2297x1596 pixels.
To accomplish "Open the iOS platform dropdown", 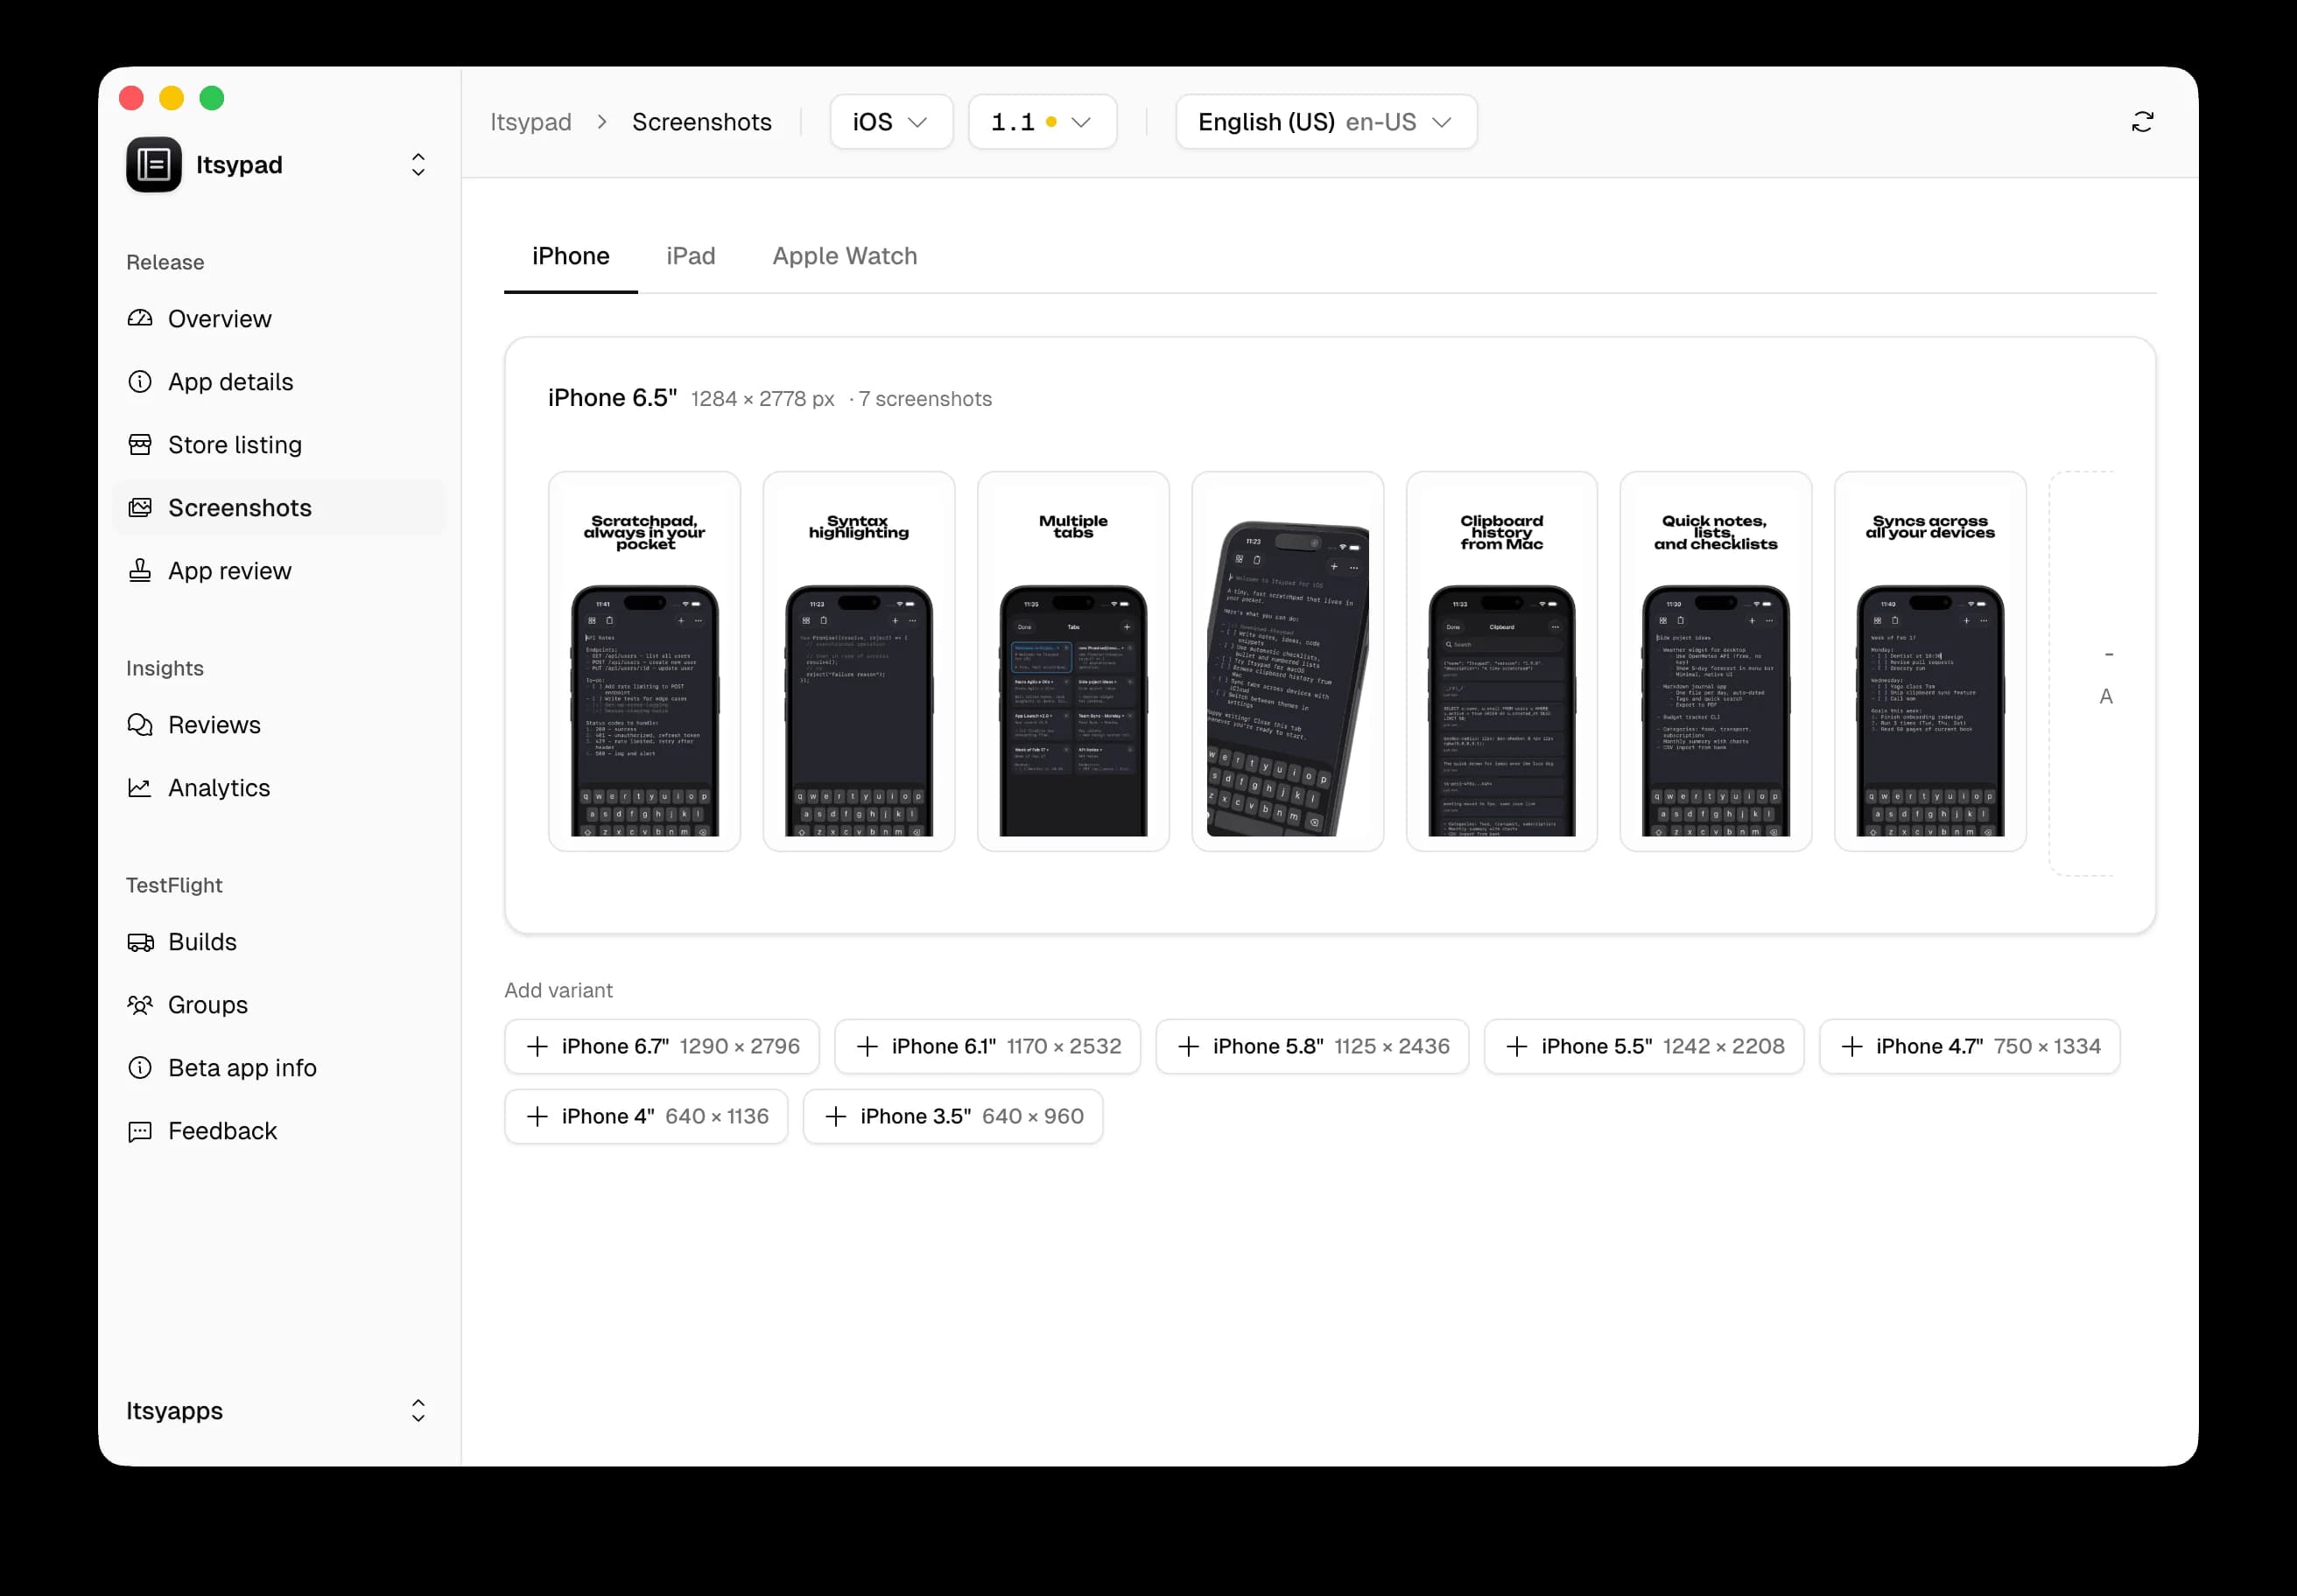I will click(x=889, y=121).
